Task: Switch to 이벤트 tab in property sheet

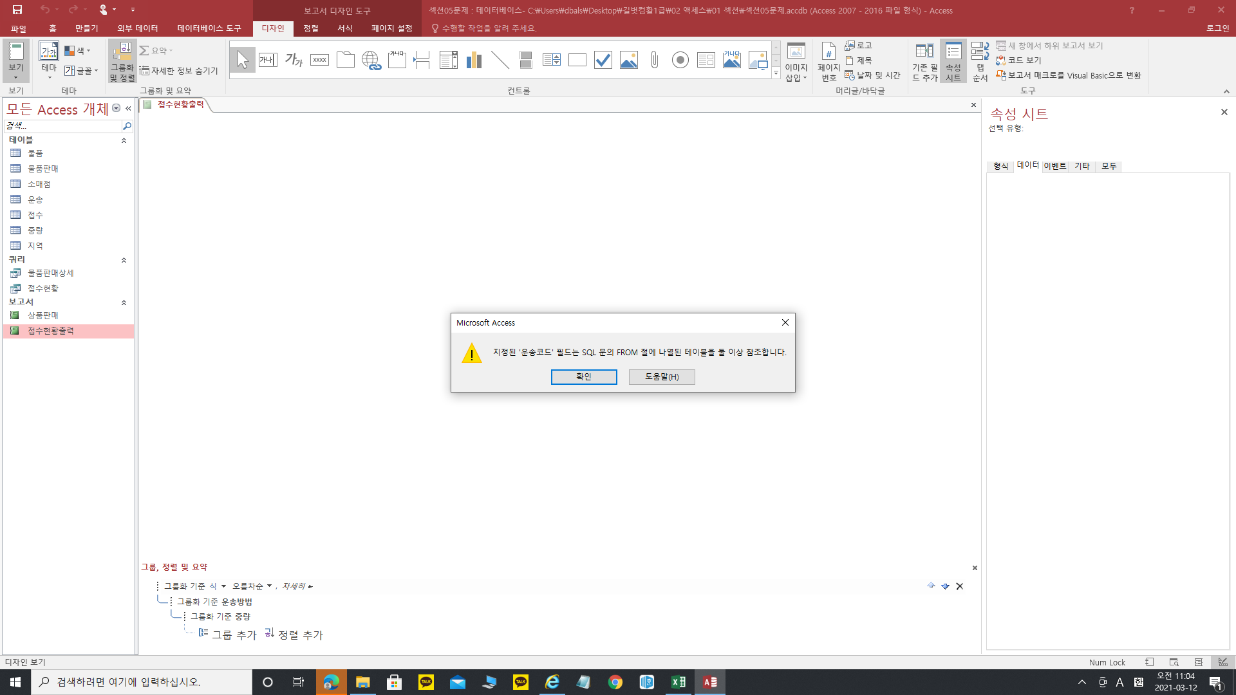Action: click(1054, 166)
